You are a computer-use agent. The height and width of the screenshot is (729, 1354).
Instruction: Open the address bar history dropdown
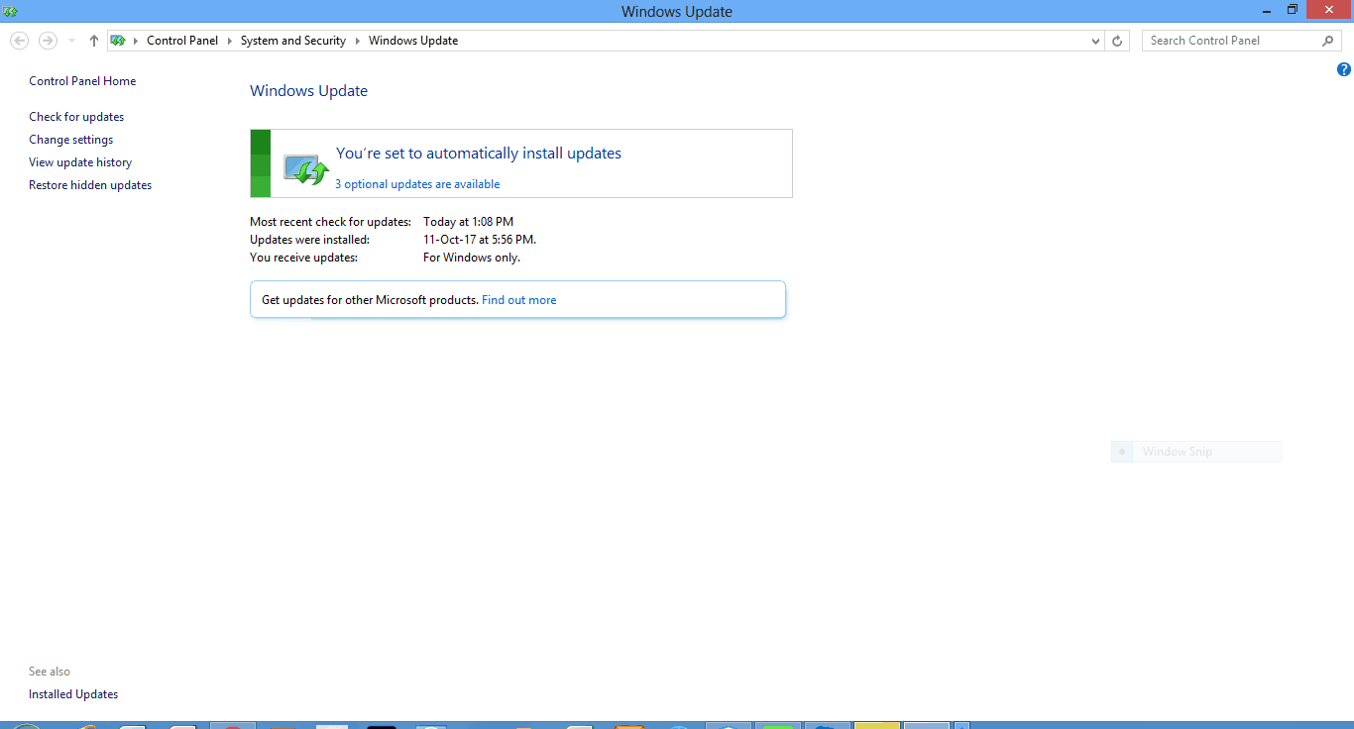[x=1095, y=41]
